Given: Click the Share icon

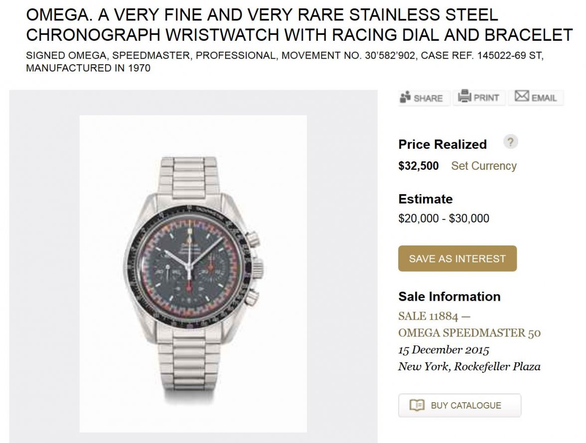Looking at the screenshot, I should (x=405, y=98).
